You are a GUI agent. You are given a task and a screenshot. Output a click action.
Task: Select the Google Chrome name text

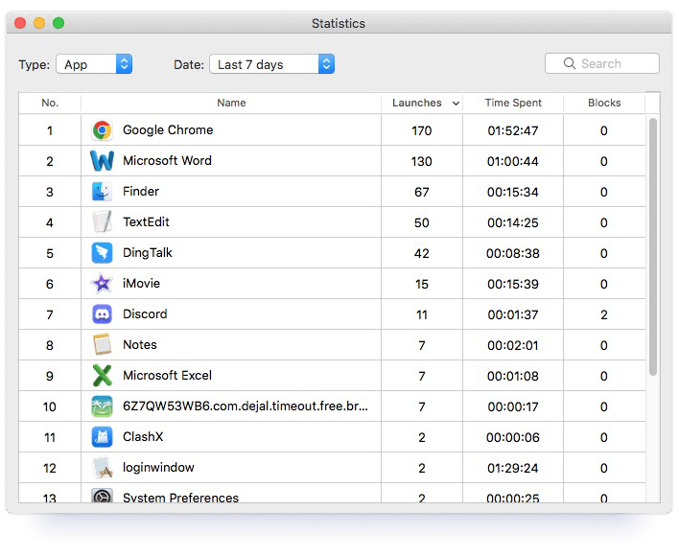pyautogui.click(x=168, y=129)
